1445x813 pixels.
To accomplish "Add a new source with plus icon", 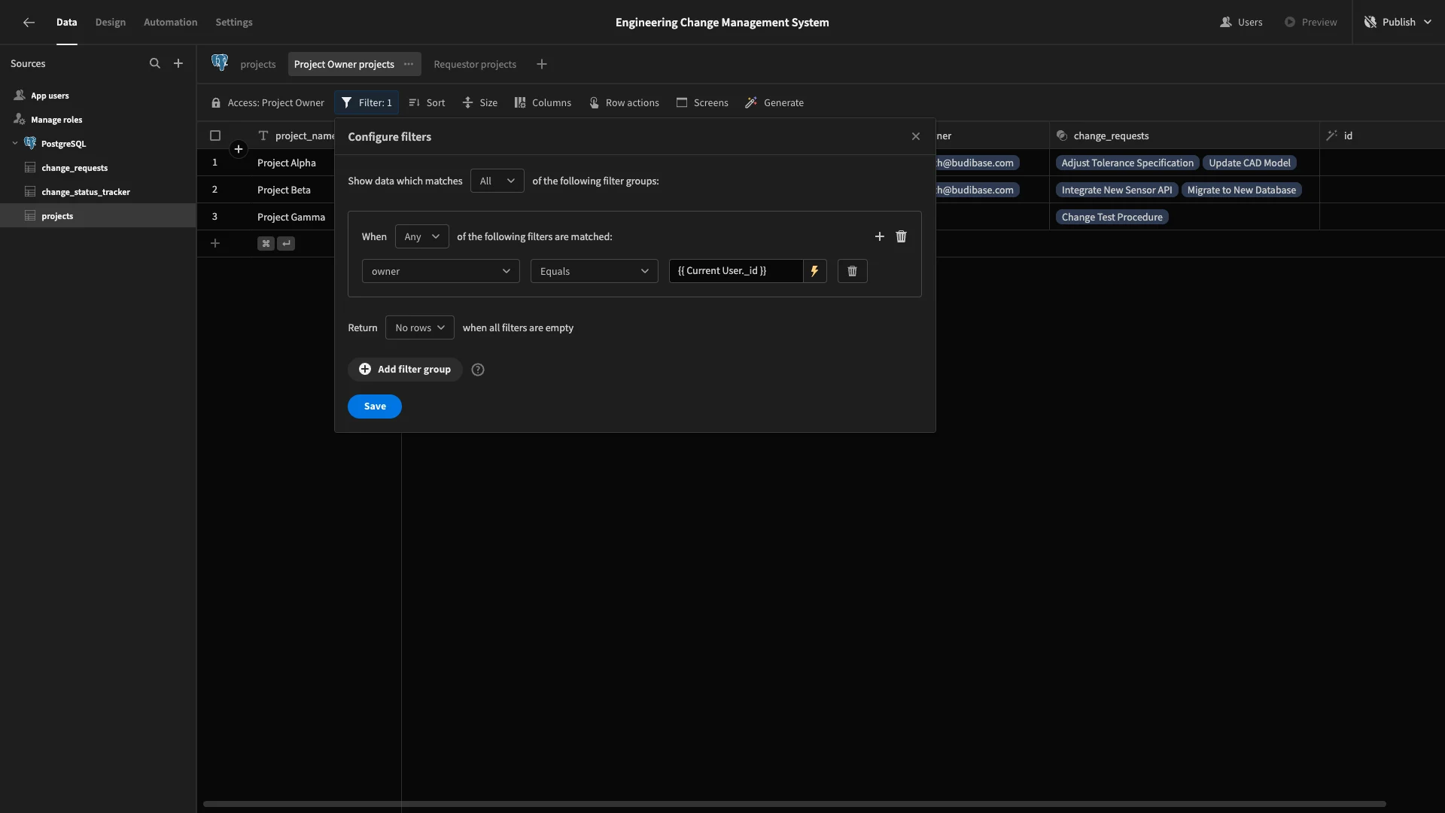I will coord(178,64).
